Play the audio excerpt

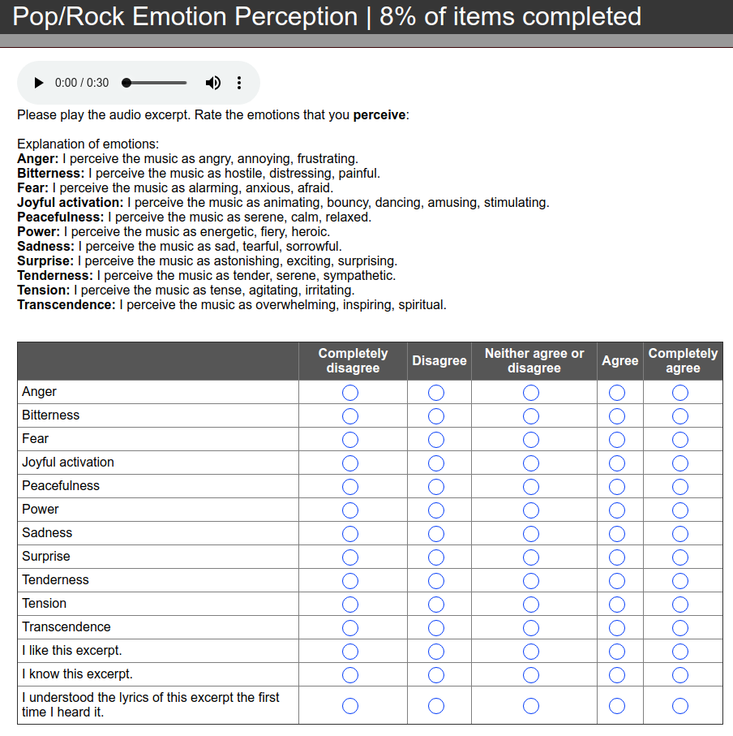point(38,83)
